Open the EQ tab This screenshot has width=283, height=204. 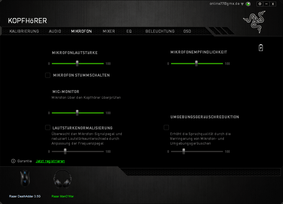click(x=129, y=31)
